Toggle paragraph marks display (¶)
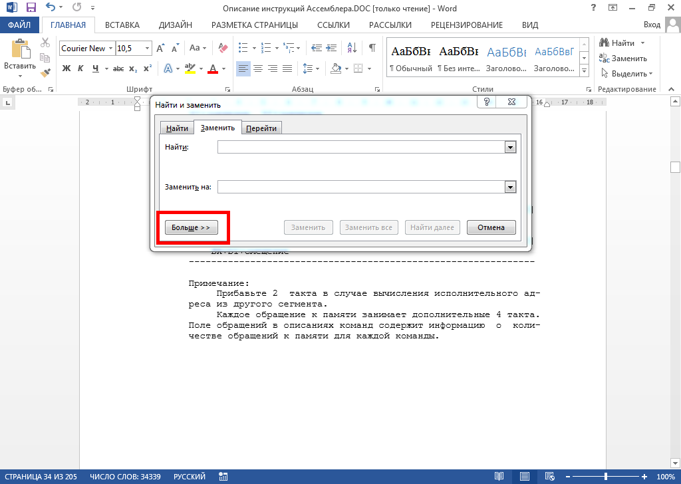681x484 pixels. coord(372,49)
